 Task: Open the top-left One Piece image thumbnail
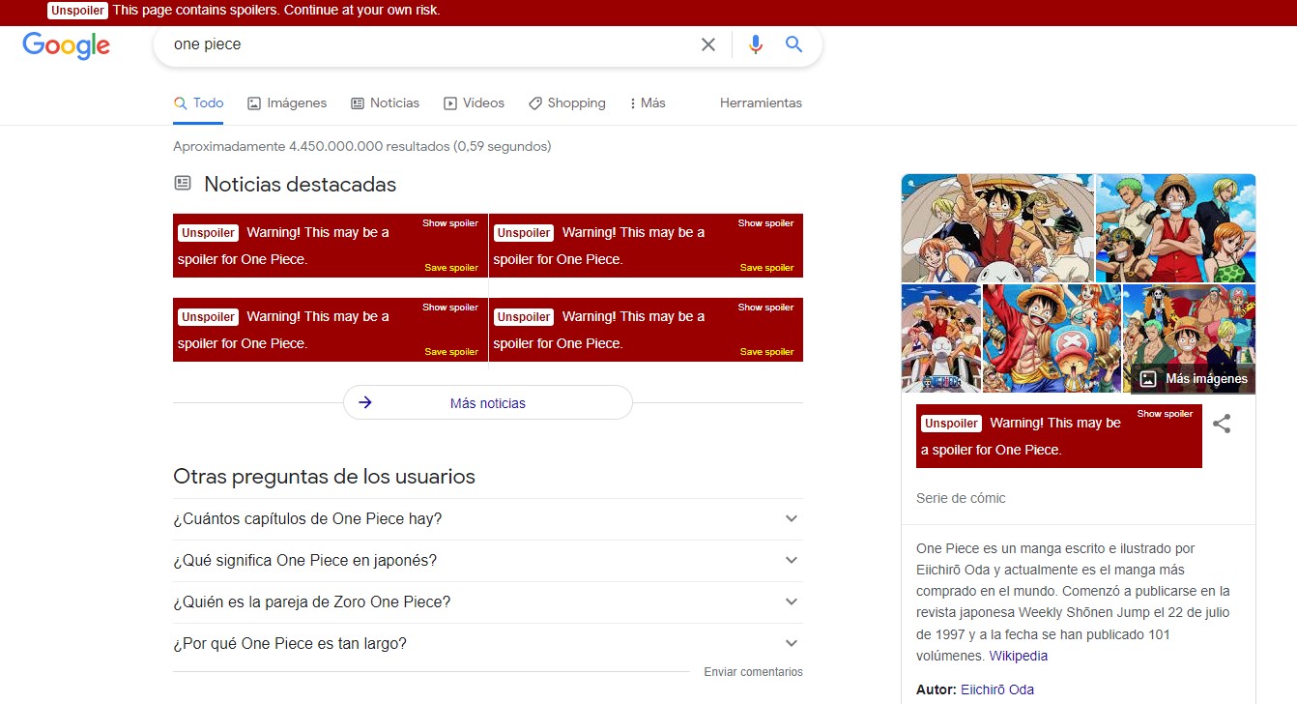coord(997,228)
